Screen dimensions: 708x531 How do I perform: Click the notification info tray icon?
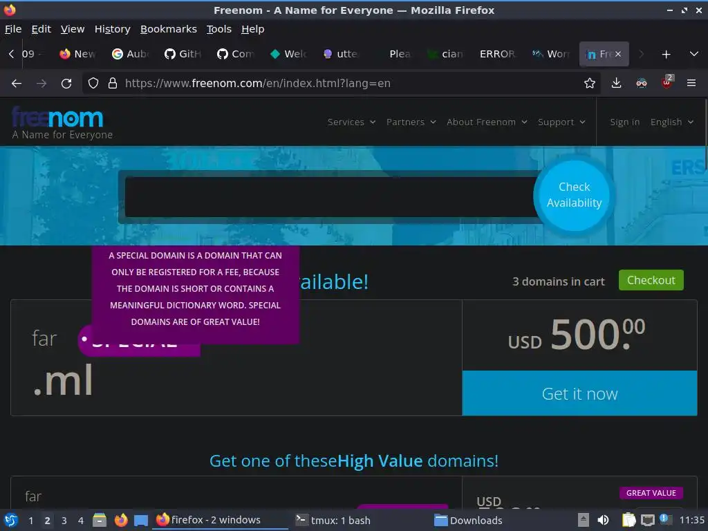(664, 519)
